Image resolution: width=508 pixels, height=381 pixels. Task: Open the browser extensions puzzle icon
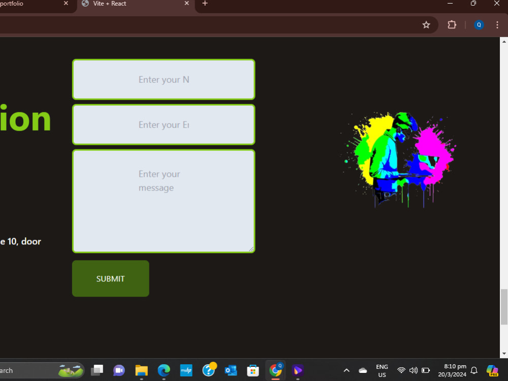tap(452, 25)
